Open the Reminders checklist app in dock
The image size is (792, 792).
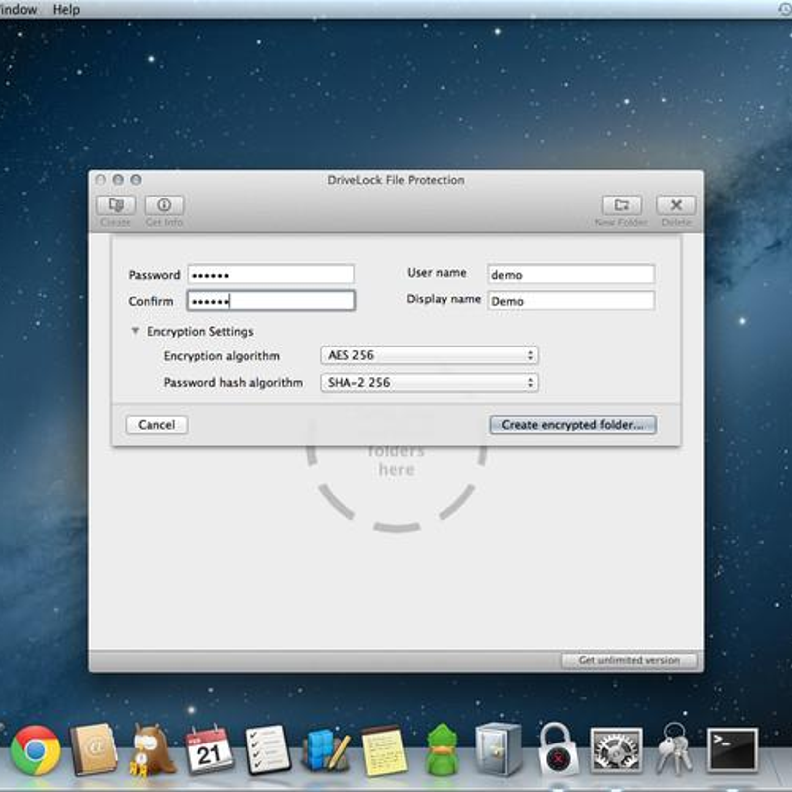pyautogui.click(x=268, y=750)
